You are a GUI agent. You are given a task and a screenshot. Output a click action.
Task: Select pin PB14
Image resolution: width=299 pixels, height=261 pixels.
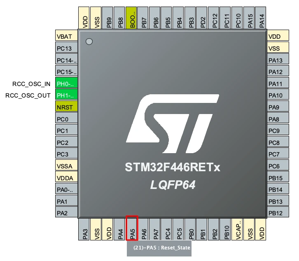pos(278,189)
